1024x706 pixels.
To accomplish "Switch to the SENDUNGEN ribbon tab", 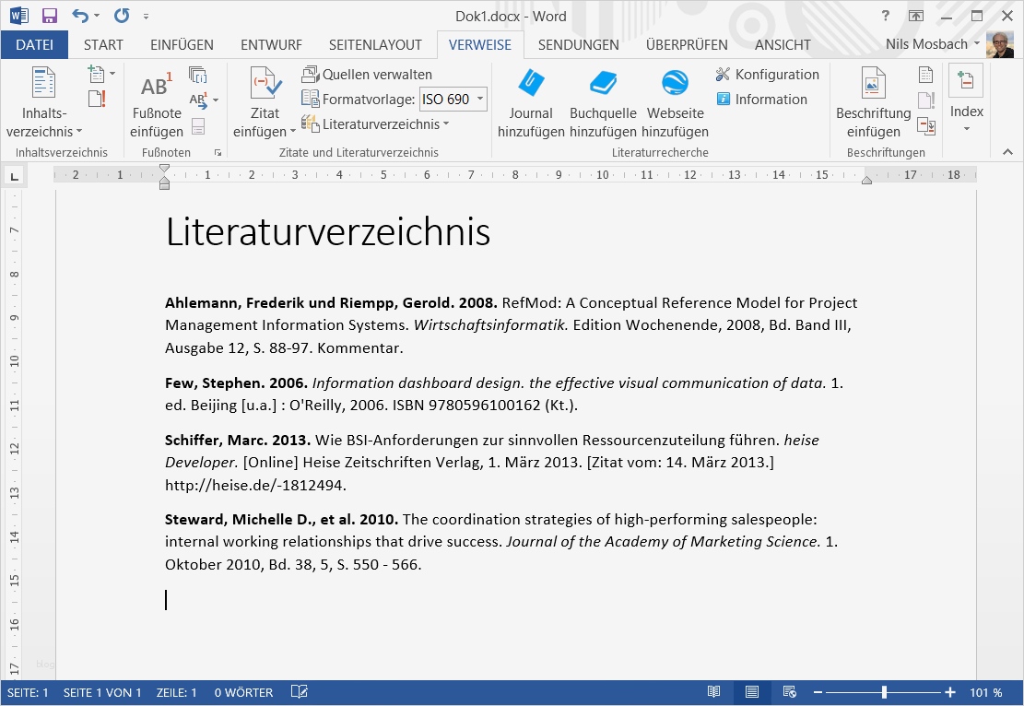I will point(581,44).
